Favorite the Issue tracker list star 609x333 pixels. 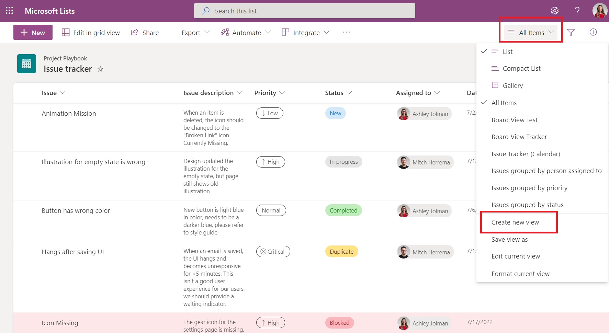[x=100, y=69]
